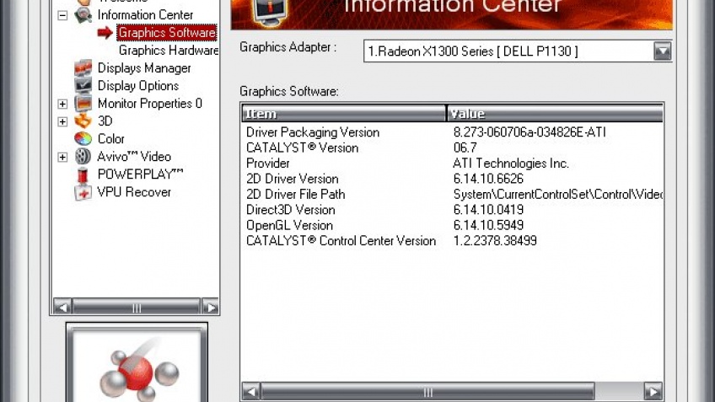Click value ATI Technologies Inc.

coord(511,163)
